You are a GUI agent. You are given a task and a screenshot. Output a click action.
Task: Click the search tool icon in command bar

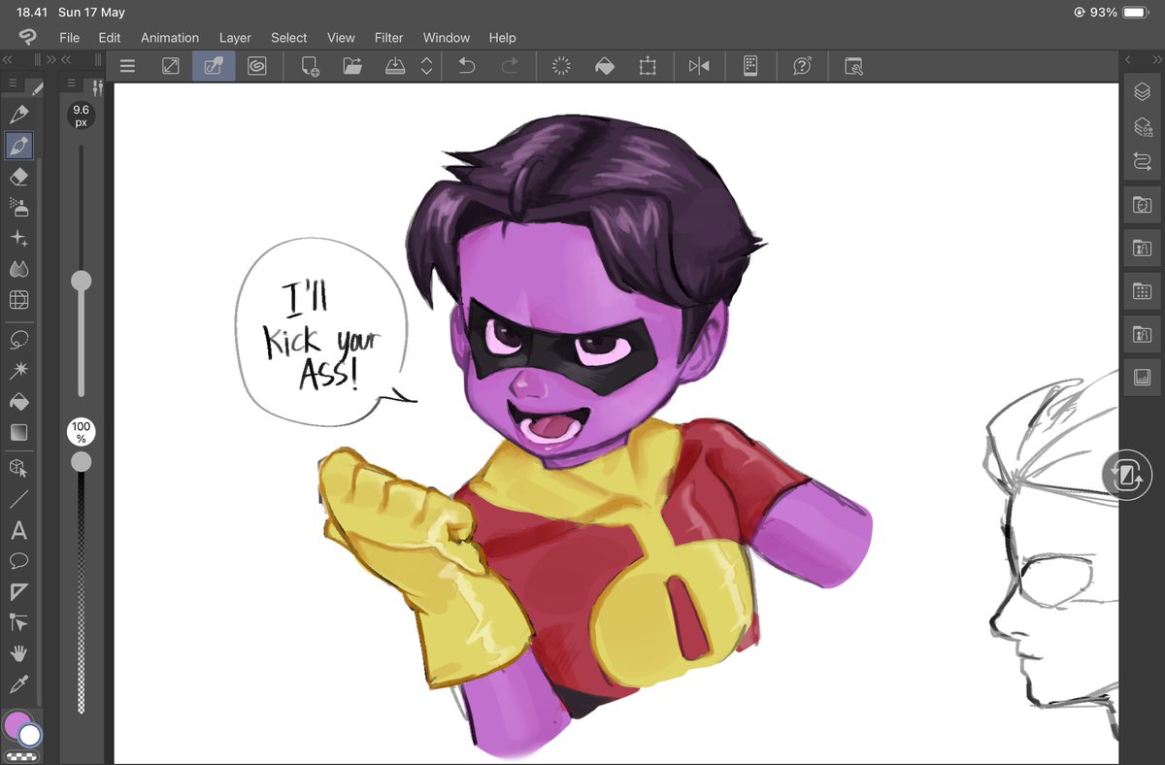coord(853,66)
